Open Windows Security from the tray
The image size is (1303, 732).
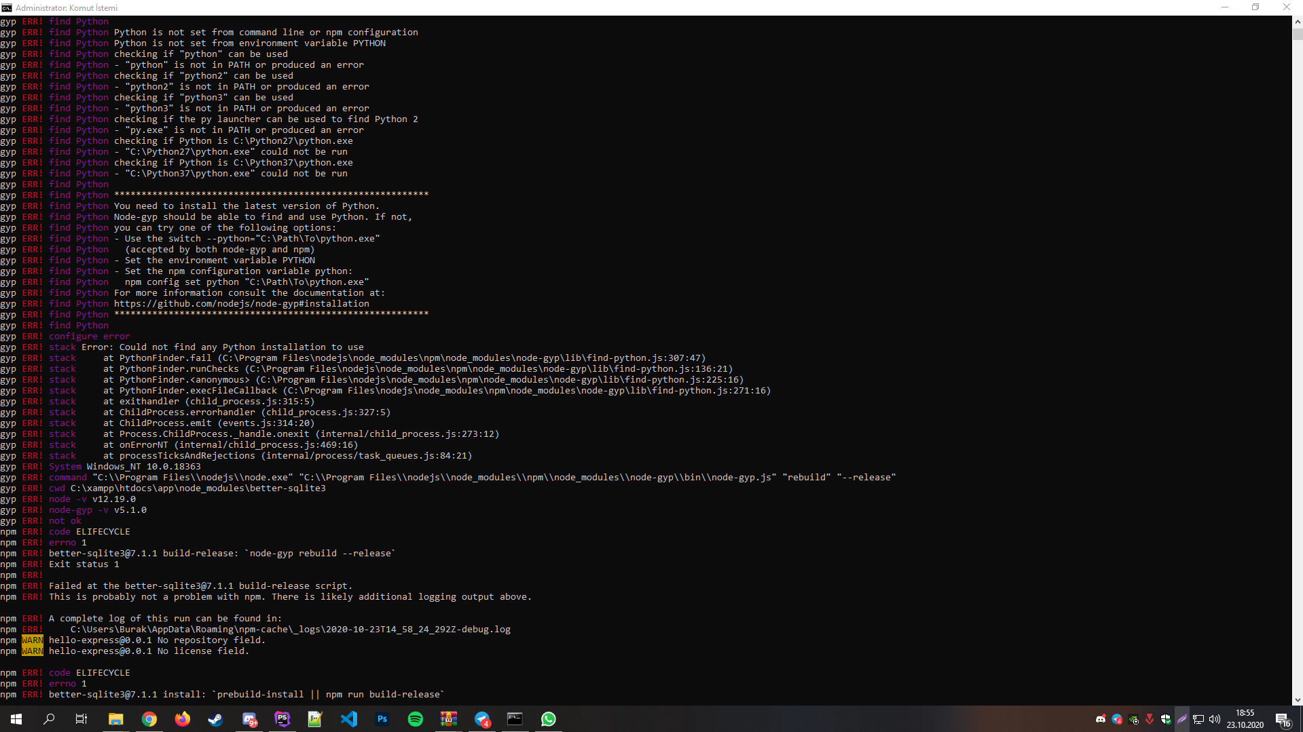click(1166, 719)
